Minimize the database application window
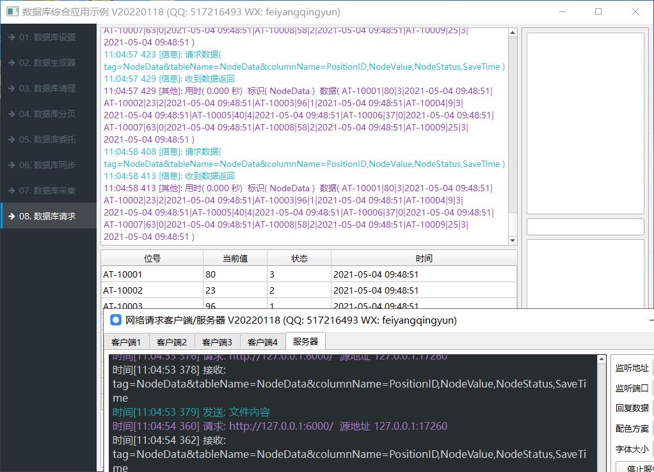654x472 pixels. [562, 12]
